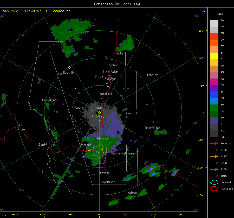Select the orange 111V arrow in legend
This screenshot has height=218, width=234.
tap(214, 156)
